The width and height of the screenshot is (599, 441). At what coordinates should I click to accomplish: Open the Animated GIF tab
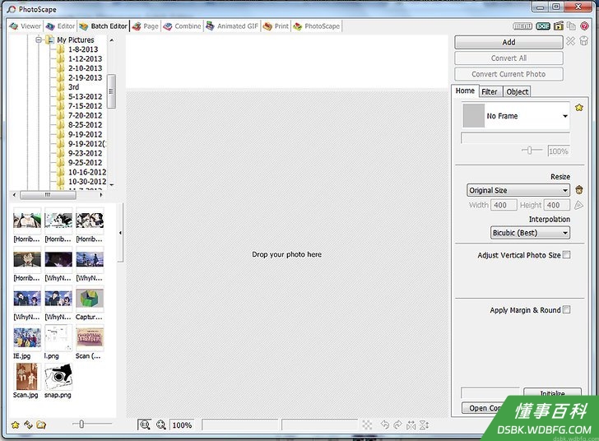(x=232, y=26)
